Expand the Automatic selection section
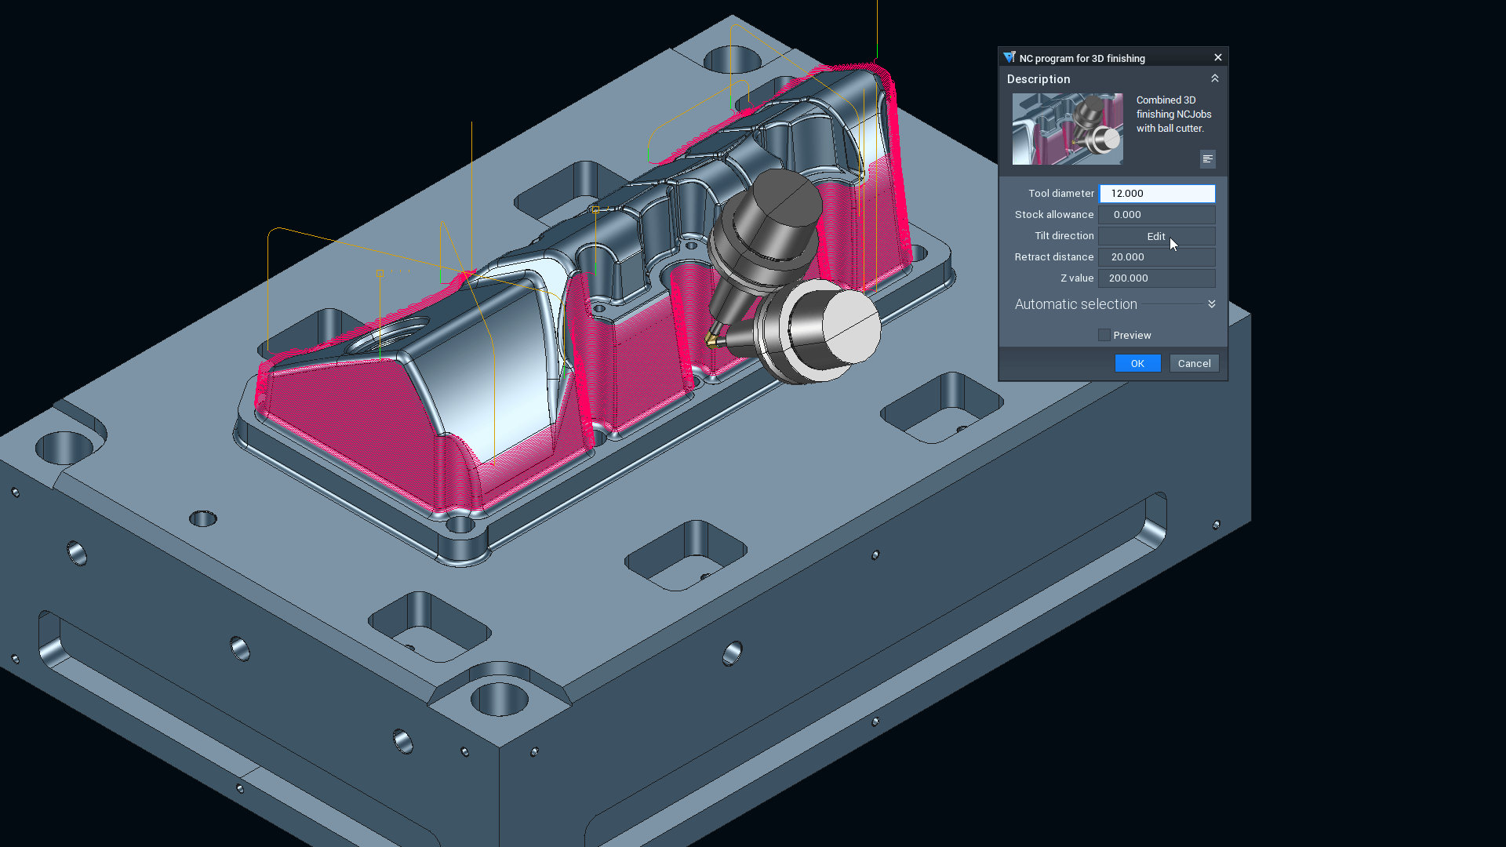 point(1211,304)
